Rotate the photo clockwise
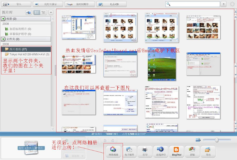The image size is (237, 160). click(113, 141)
